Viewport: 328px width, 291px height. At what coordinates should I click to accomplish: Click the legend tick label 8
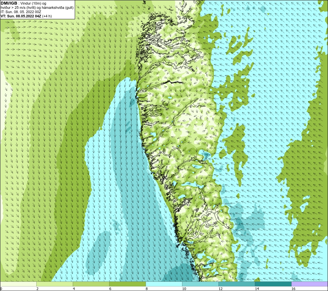(x=147, y=289)
